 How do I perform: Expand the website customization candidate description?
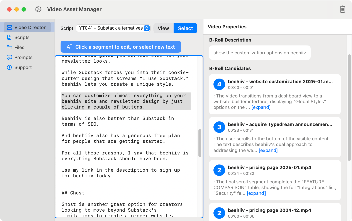coord(261,107)
